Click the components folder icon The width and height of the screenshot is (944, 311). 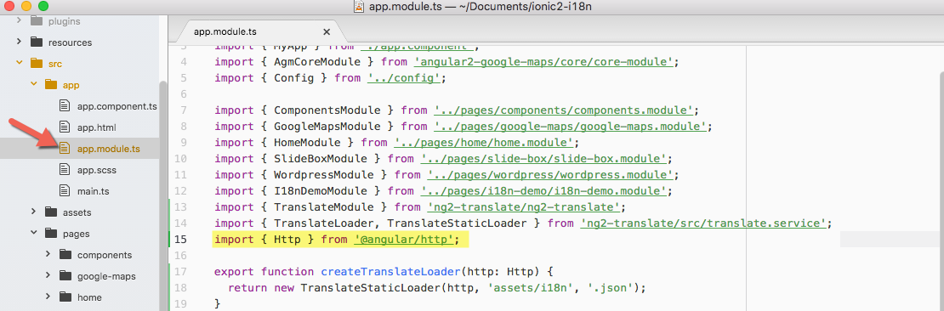click(x=65, y=254)
